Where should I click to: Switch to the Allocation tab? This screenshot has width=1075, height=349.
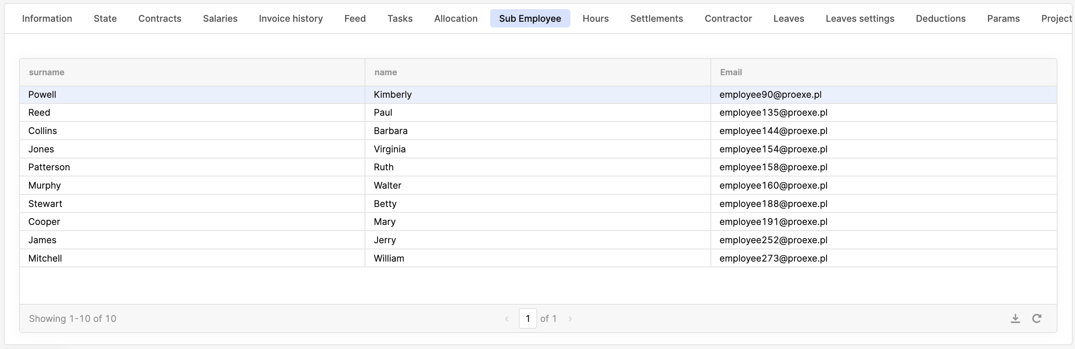456,18
